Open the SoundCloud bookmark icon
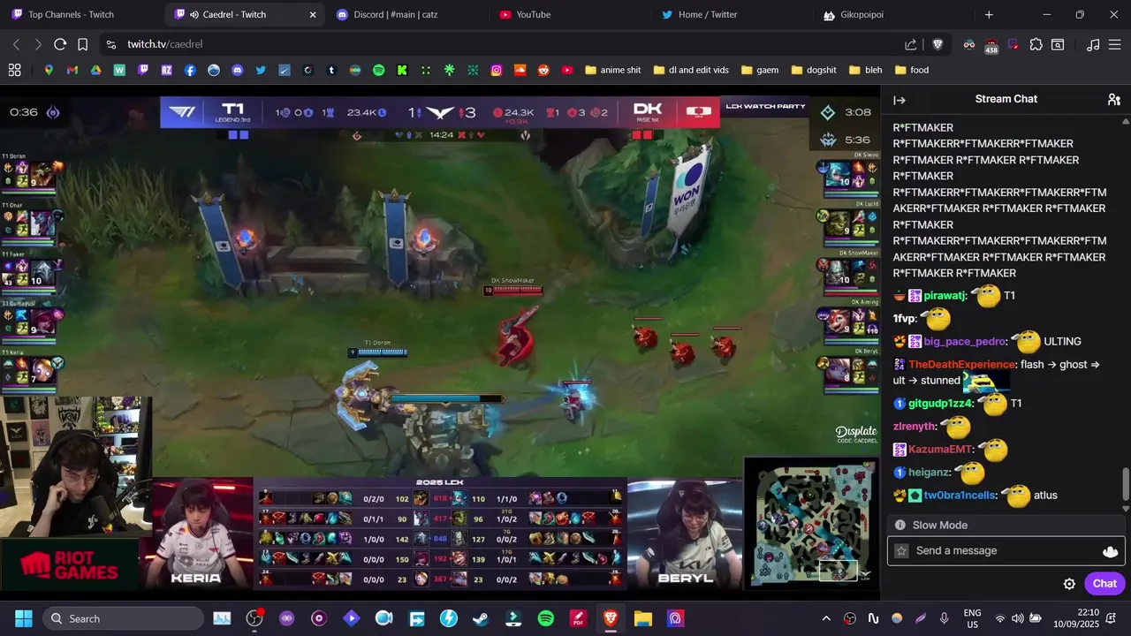 click(520, 70)
